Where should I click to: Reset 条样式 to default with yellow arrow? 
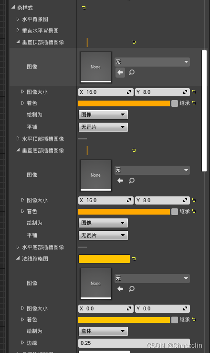pyautogui.click(x=84, y=8)
